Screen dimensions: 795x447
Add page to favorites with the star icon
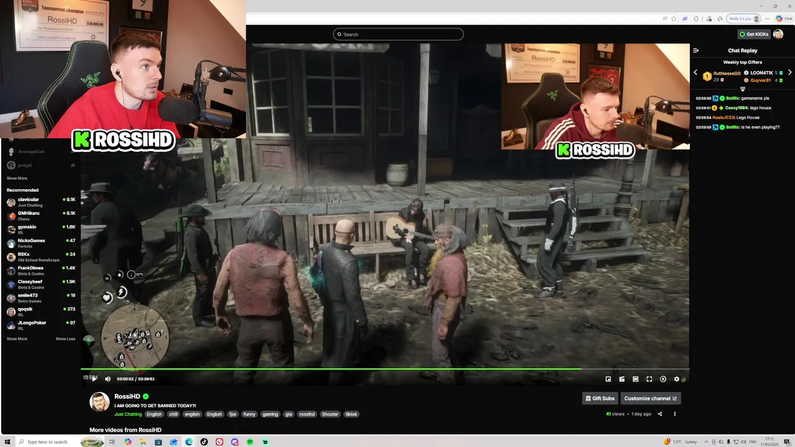pyautogui.click(x=673, y=19)
